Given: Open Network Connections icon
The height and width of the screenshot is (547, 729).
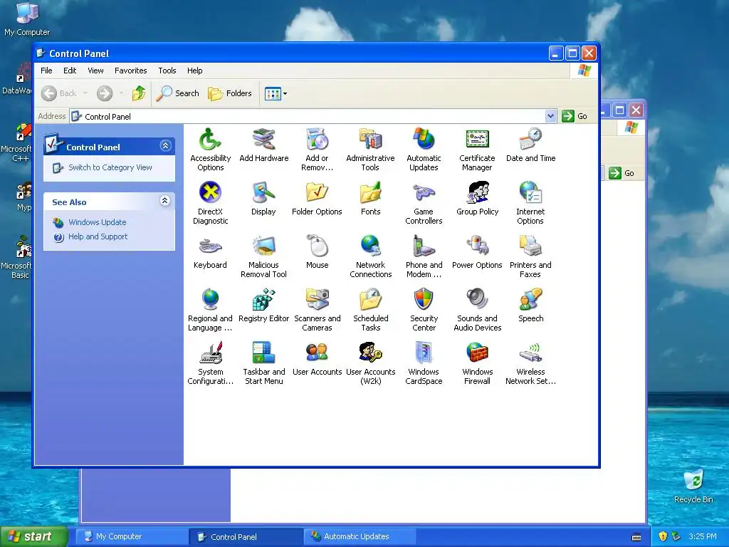Looking at the screenshot, I should (x=370, y=246).
